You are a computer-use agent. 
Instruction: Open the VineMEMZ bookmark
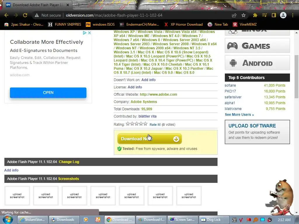pyautogui.click(x=245, y=24)
